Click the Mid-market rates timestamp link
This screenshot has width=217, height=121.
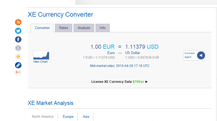[120, 66]
